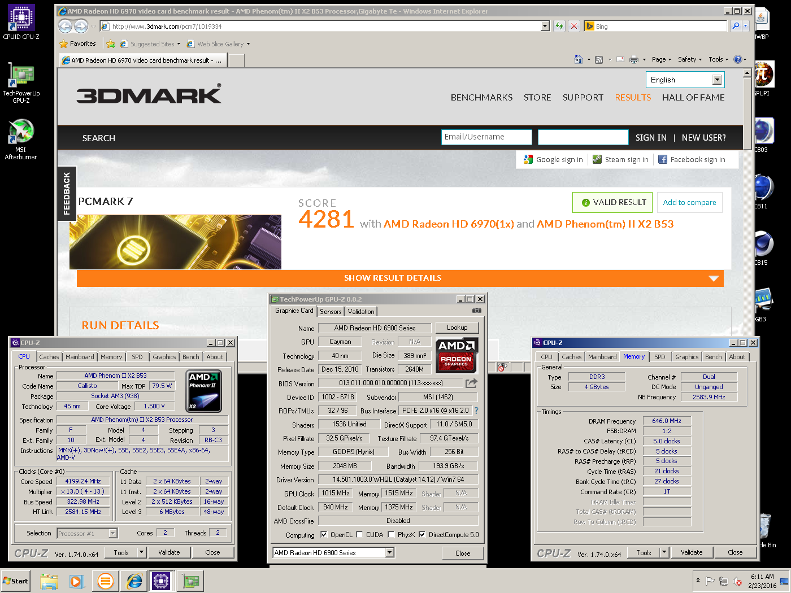Click the Print icon in the IE command bar
Viewport: 791px width, 593px height.
(x=634, y=59)
